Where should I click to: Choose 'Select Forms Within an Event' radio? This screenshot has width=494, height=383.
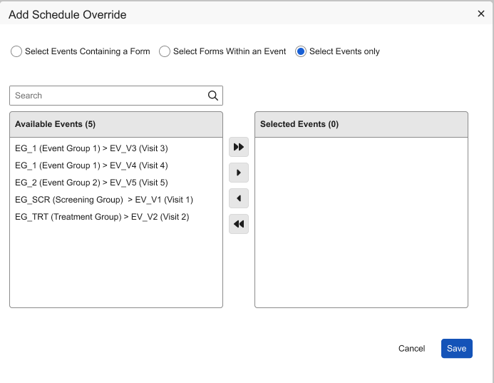pos(165,51)
